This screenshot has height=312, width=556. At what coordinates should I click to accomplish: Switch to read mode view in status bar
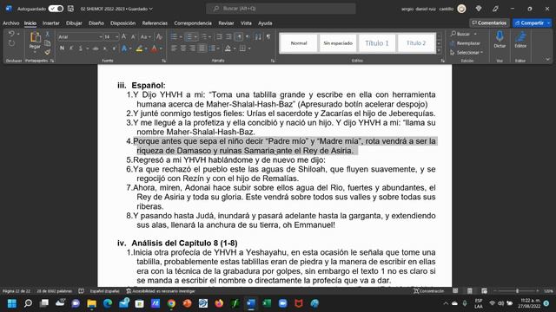pyautogui.click(x=455, y=291)
